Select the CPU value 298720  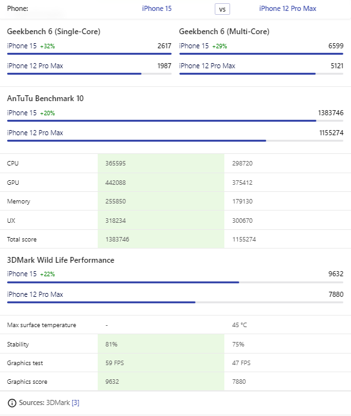click(242, 163)
